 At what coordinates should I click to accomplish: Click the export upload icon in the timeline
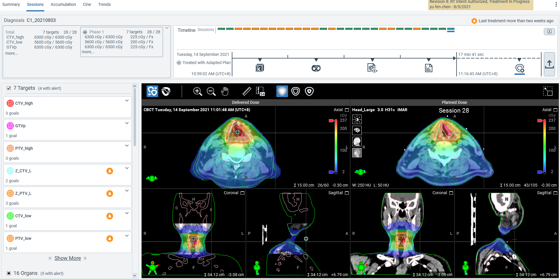pyautogui.click(x=549, y=64)
